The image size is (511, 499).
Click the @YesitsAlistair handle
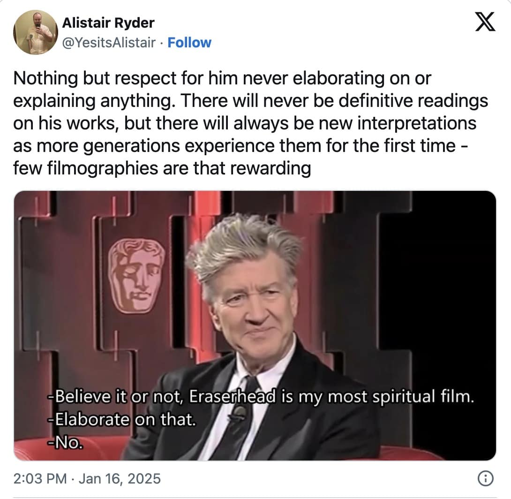pos(108,43)
